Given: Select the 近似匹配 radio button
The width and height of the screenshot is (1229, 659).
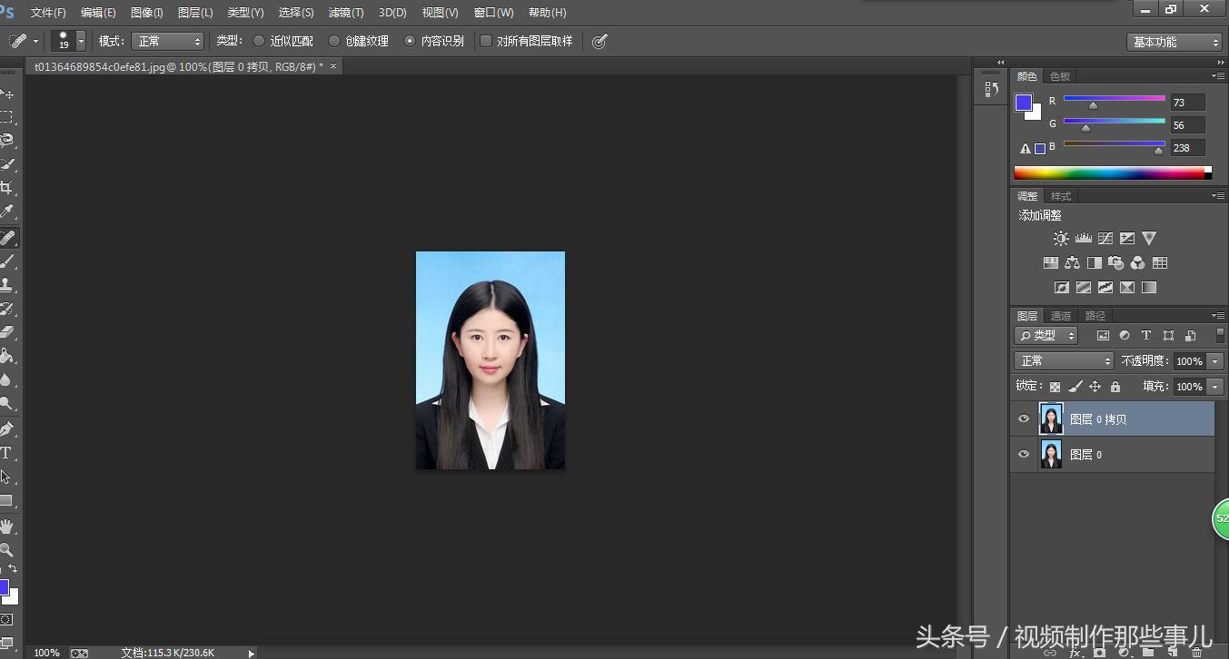Looking at the screenshot, I should pyautogui.click(x=260, y=40).
